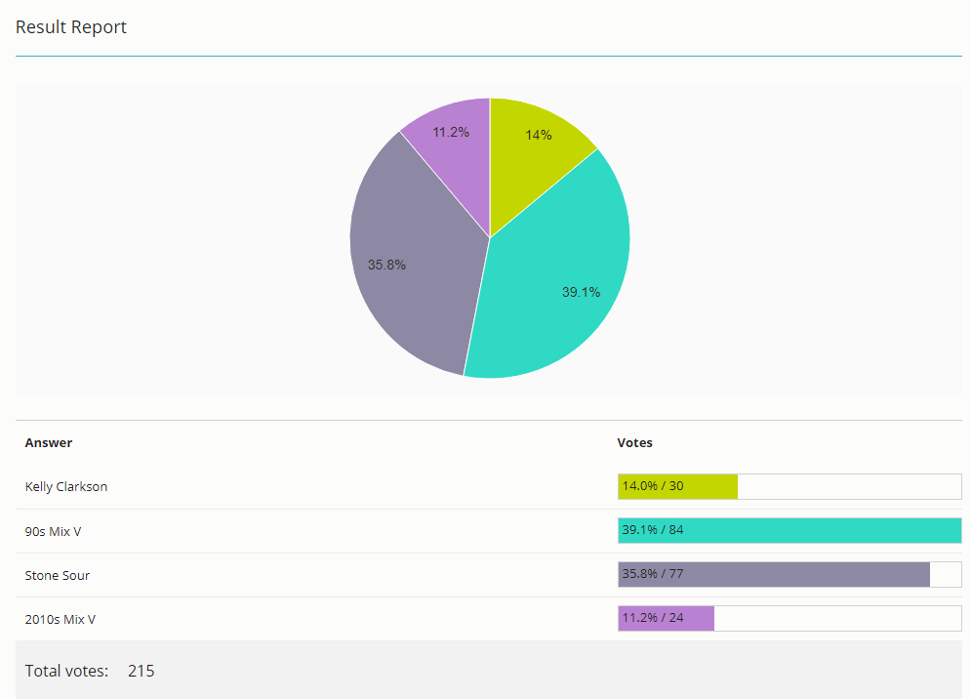Select the Stone Sour answer row
Viewport: 971px width, 699px height.
(489, 575)
